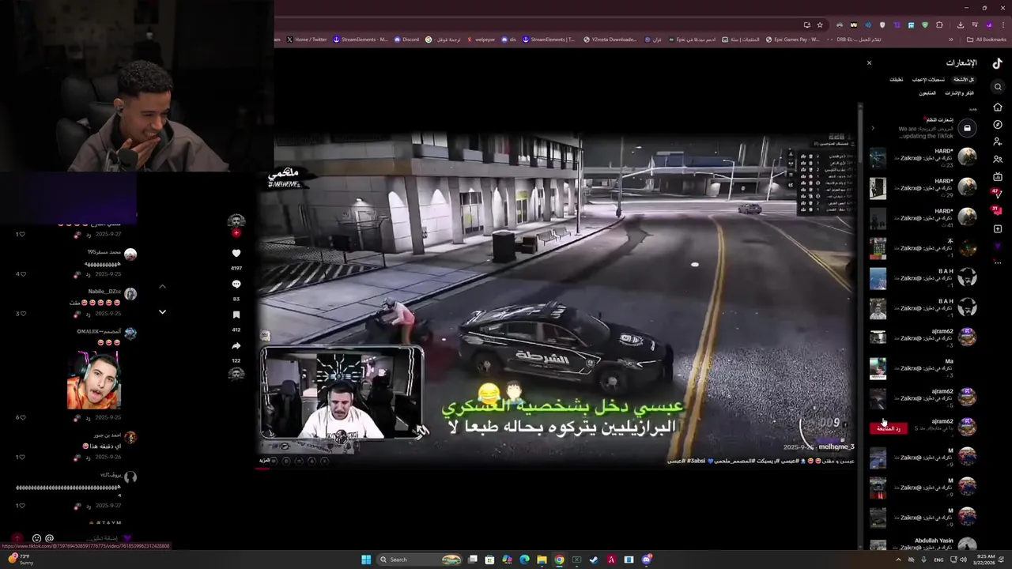Open the first B A H notification

pos(923,278)
